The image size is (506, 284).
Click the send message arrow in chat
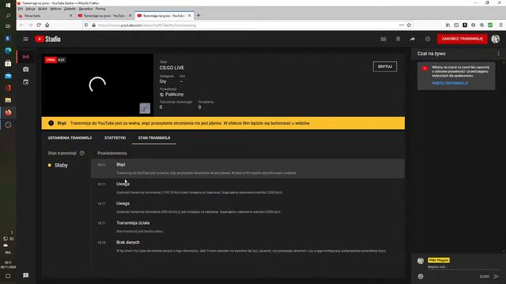pos(496,276)
